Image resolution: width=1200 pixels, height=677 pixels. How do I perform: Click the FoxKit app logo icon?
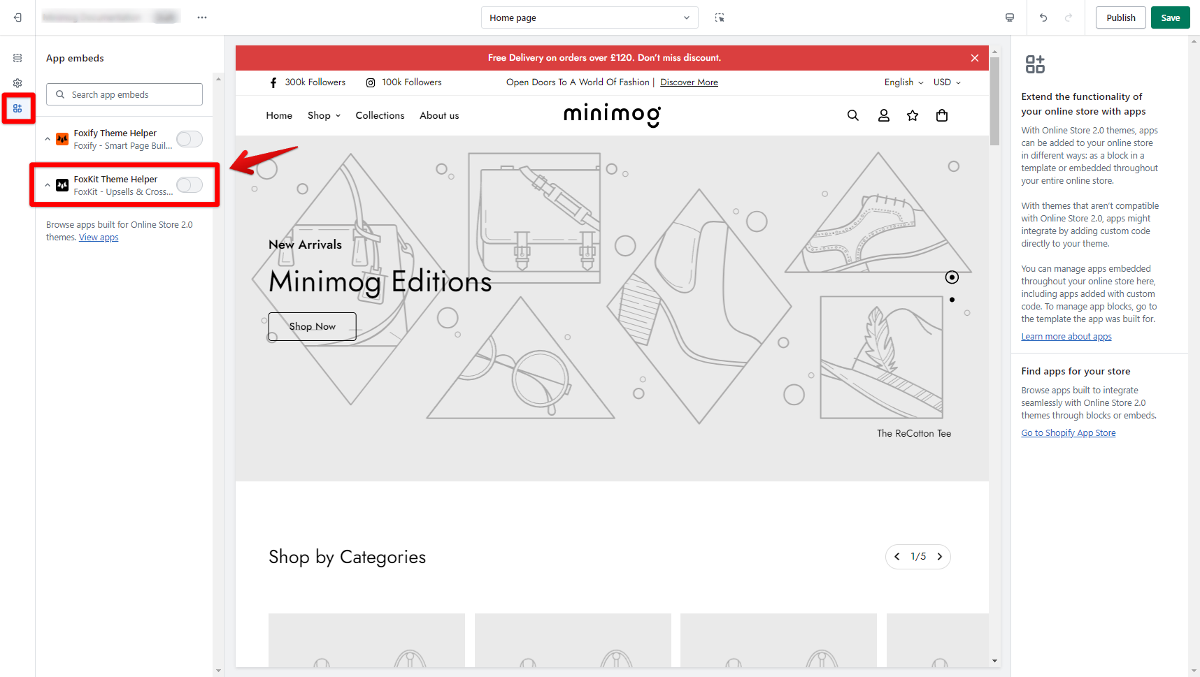click(x=62, y=185)
